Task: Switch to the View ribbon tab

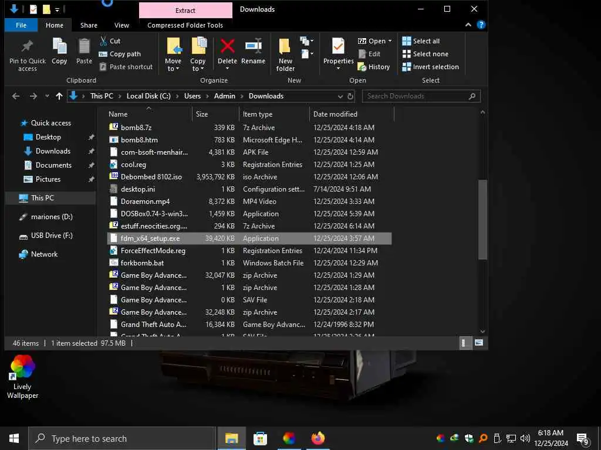Action: [x=121, y=25]
